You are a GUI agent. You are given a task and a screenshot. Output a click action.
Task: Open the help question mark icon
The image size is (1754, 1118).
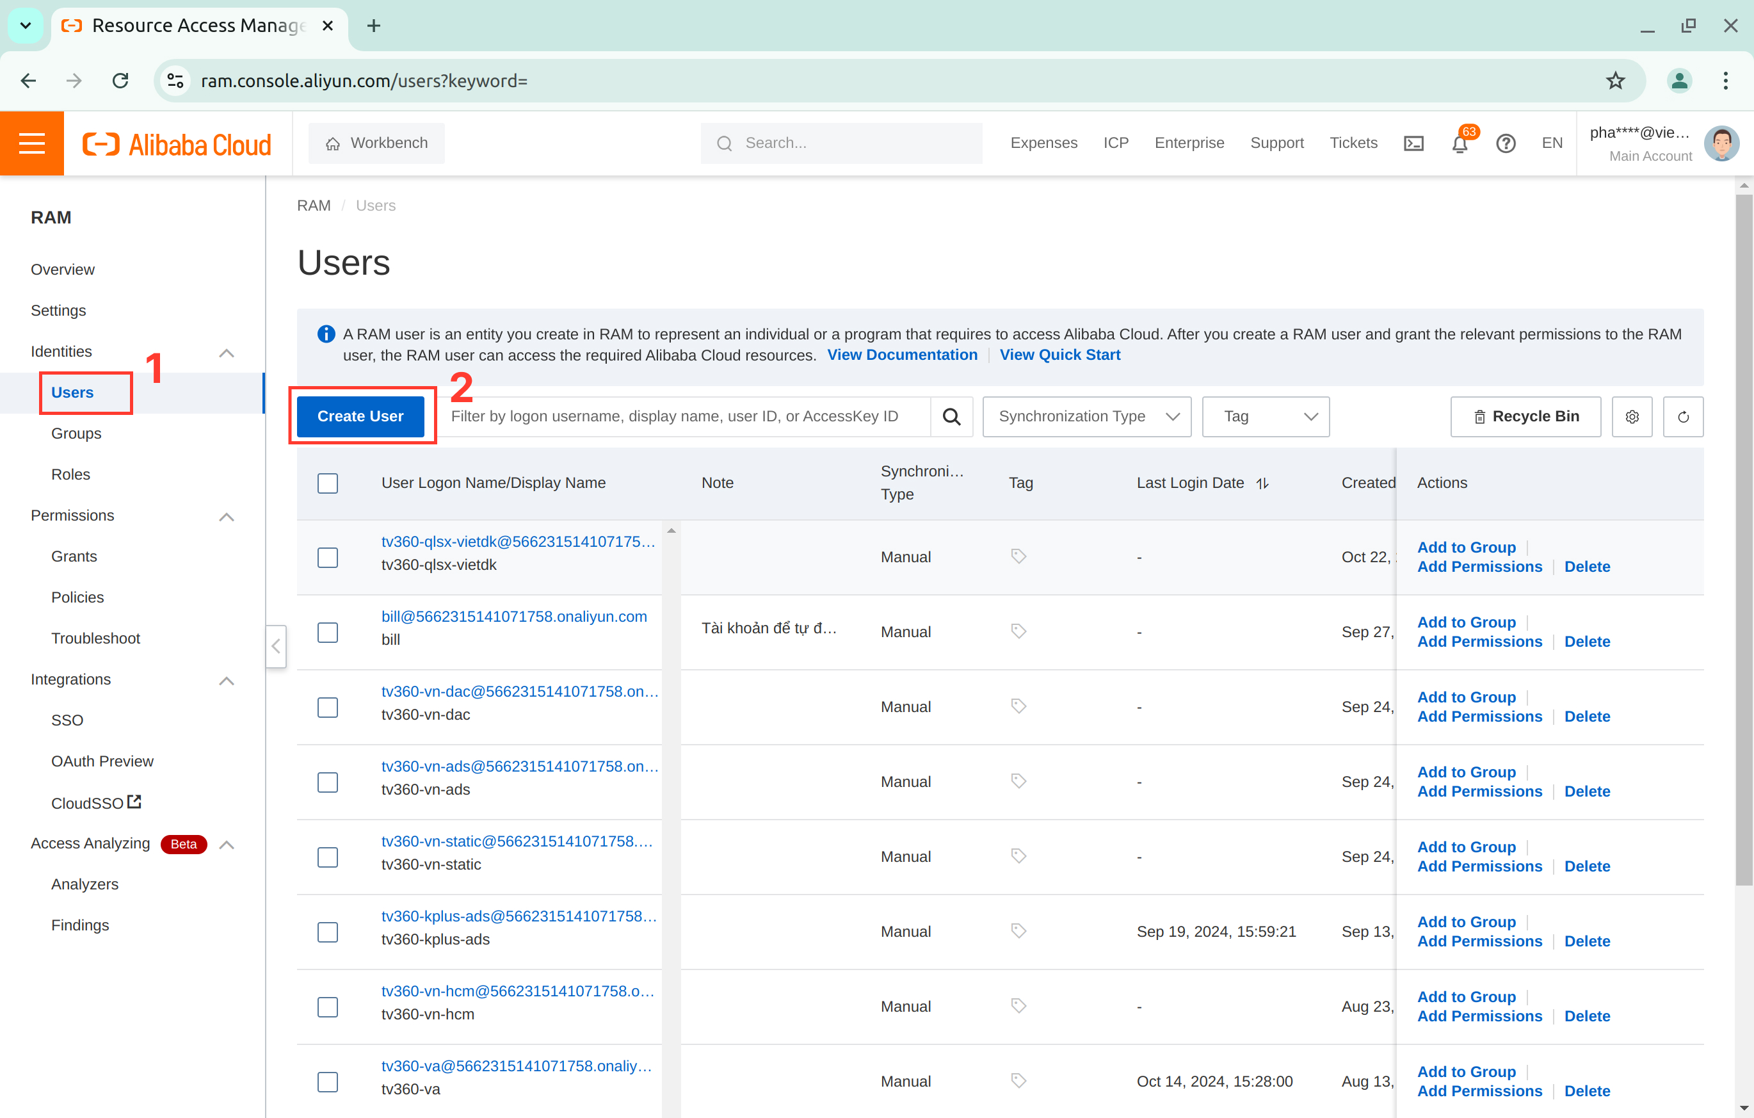pyautogui.click(x=1506, y=143)
